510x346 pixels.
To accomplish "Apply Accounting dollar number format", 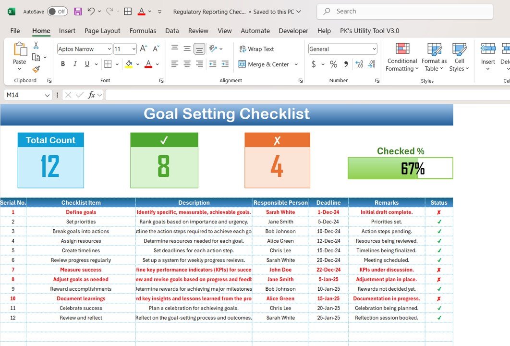I will tap(314, 64).
